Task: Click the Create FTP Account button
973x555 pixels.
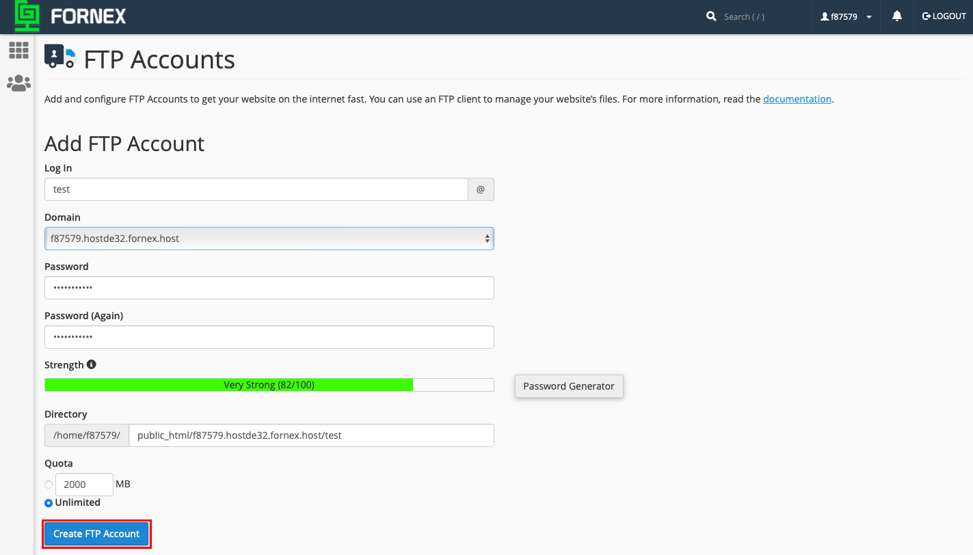Action: (96, 534)
